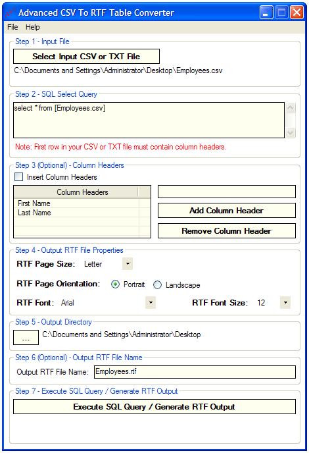Click the app icon in title bar
This screenshot has height=453, width=309.
click(11, 13)
